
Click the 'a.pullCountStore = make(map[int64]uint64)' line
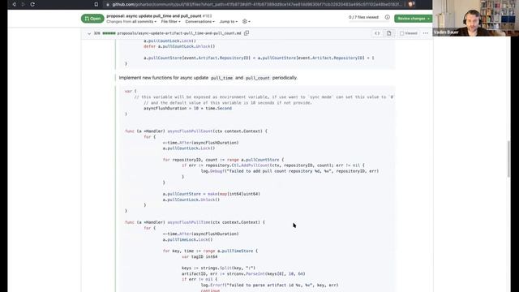click(211, 194)
